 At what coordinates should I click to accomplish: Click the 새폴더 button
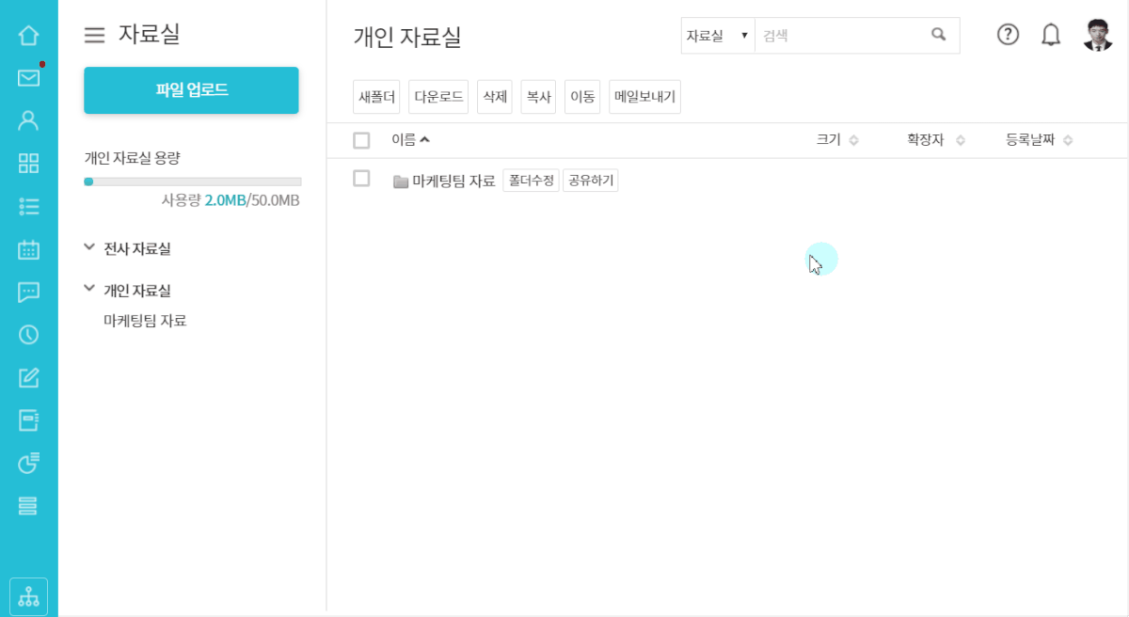point(376,97)
